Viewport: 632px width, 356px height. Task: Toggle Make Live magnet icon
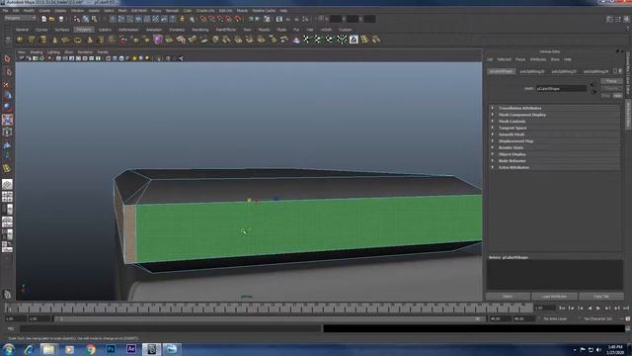pos(238,19)
